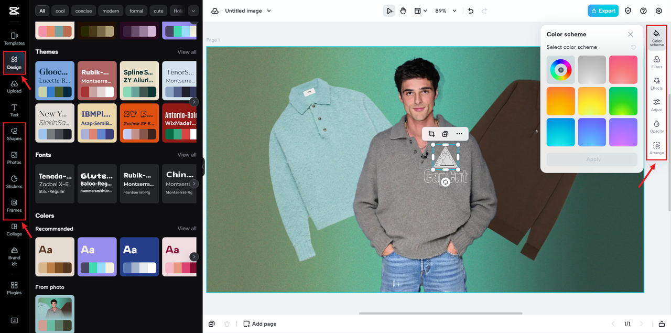Select the pointer selection tool
The height and width of the screenshot is (333, 671).
(x=389, y=10)
